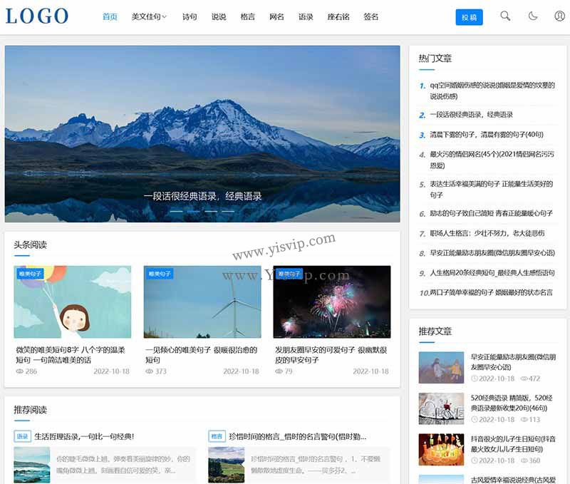This screenshot has height=484, width=570.
Task: Open the search magnifier icon
Action: click(x=504, y=16)
